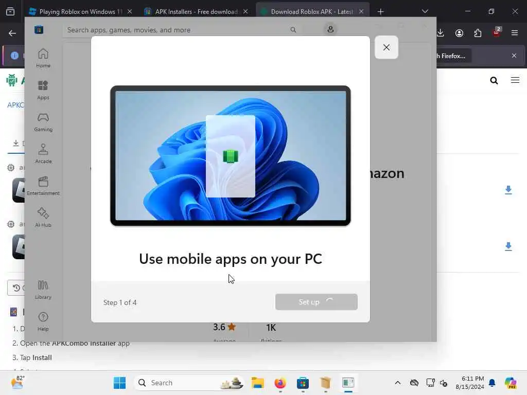
Task: Open Home in Microsoft Store sidebar
Action: pyautogui.click(x=43, y=58)
